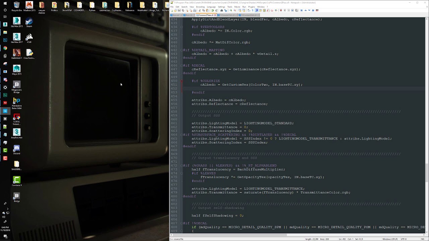Image resolution: width=429 pixels, height=241 pixels.
Task: Open the Action Center notification icon
Action: (x=5, y=237)
